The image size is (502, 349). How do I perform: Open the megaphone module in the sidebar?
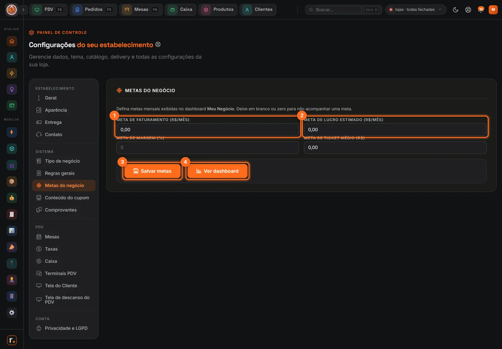tap(12, 247)
